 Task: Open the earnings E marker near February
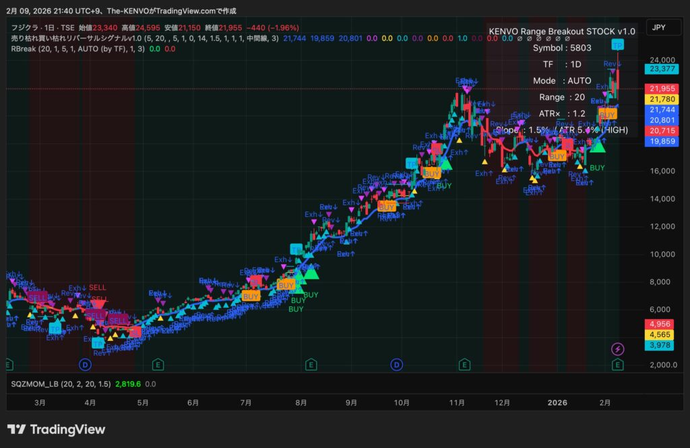tap(617, 364)
